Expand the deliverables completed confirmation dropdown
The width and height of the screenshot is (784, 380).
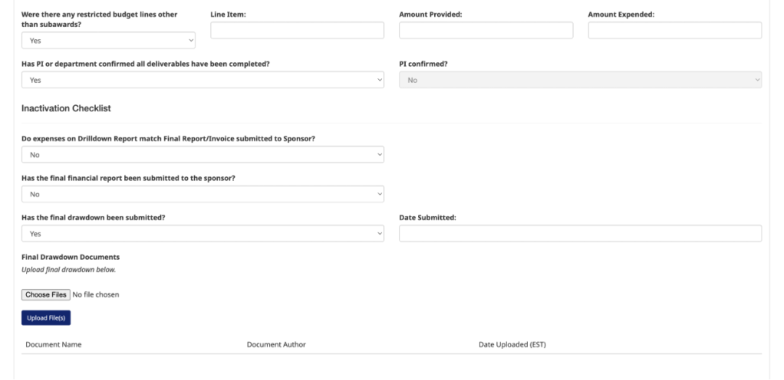point(203,80)
